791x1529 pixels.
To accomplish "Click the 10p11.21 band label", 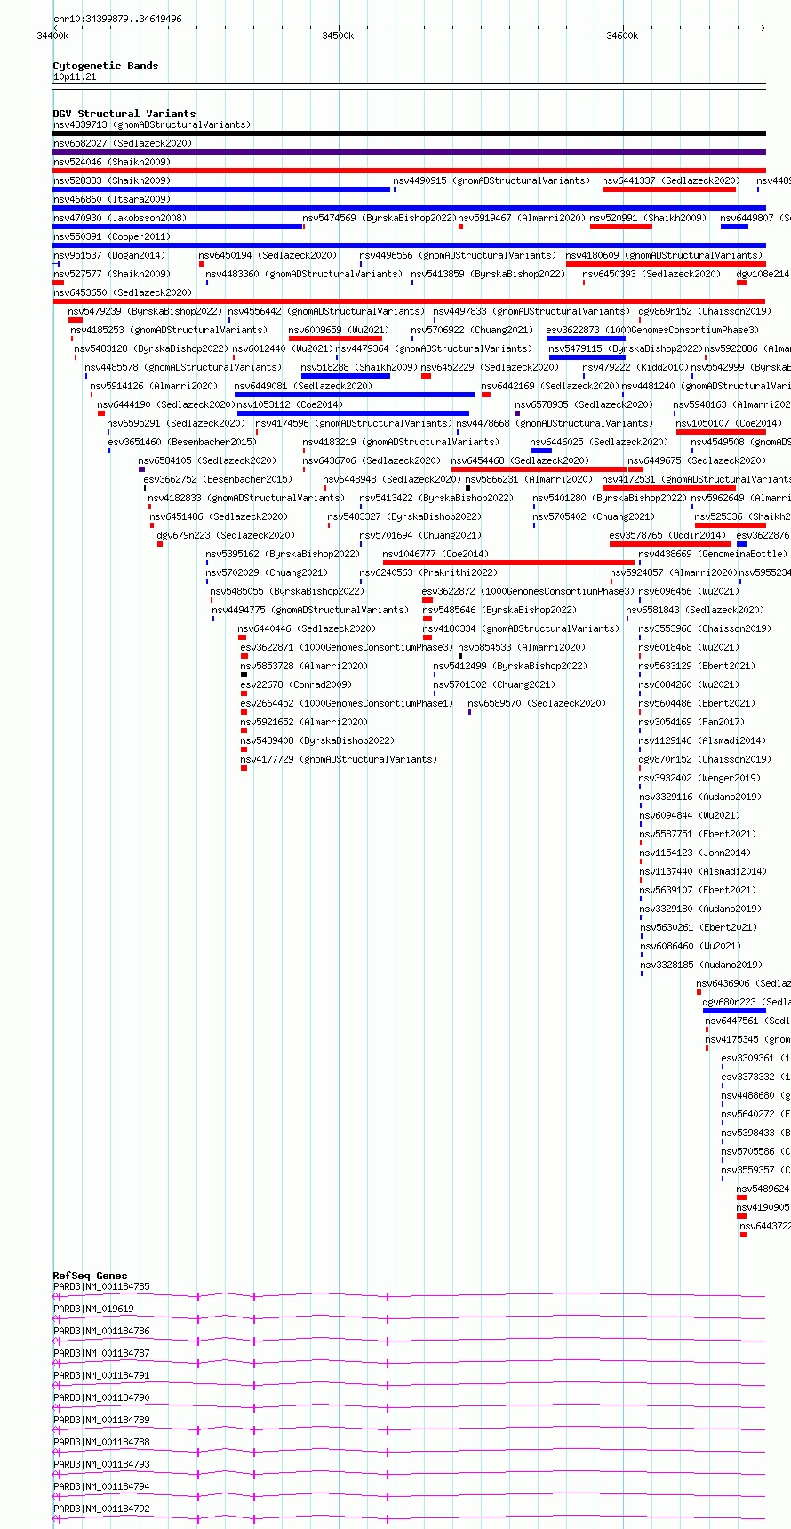I will 75,77.
